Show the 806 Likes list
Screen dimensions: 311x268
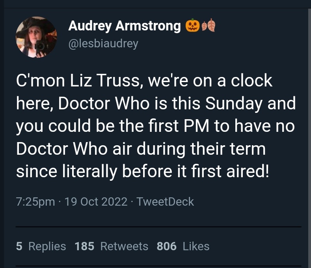click(183, 246)
